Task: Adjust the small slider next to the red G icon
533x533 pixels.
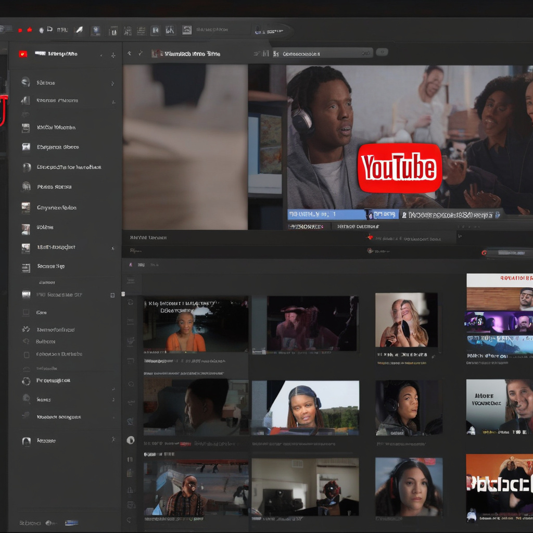Action: (511, 252)
